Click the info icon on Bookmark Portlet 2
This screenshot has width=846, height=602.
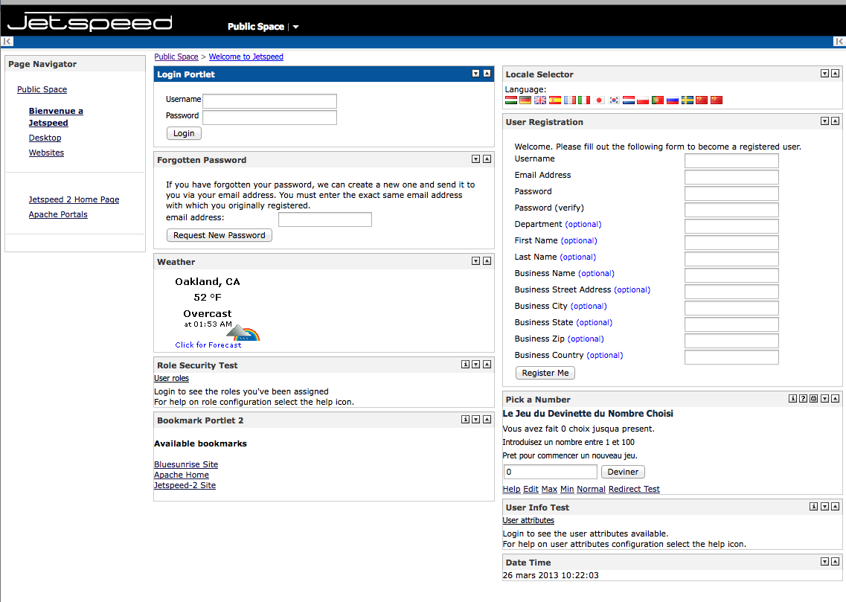point(466,420)
